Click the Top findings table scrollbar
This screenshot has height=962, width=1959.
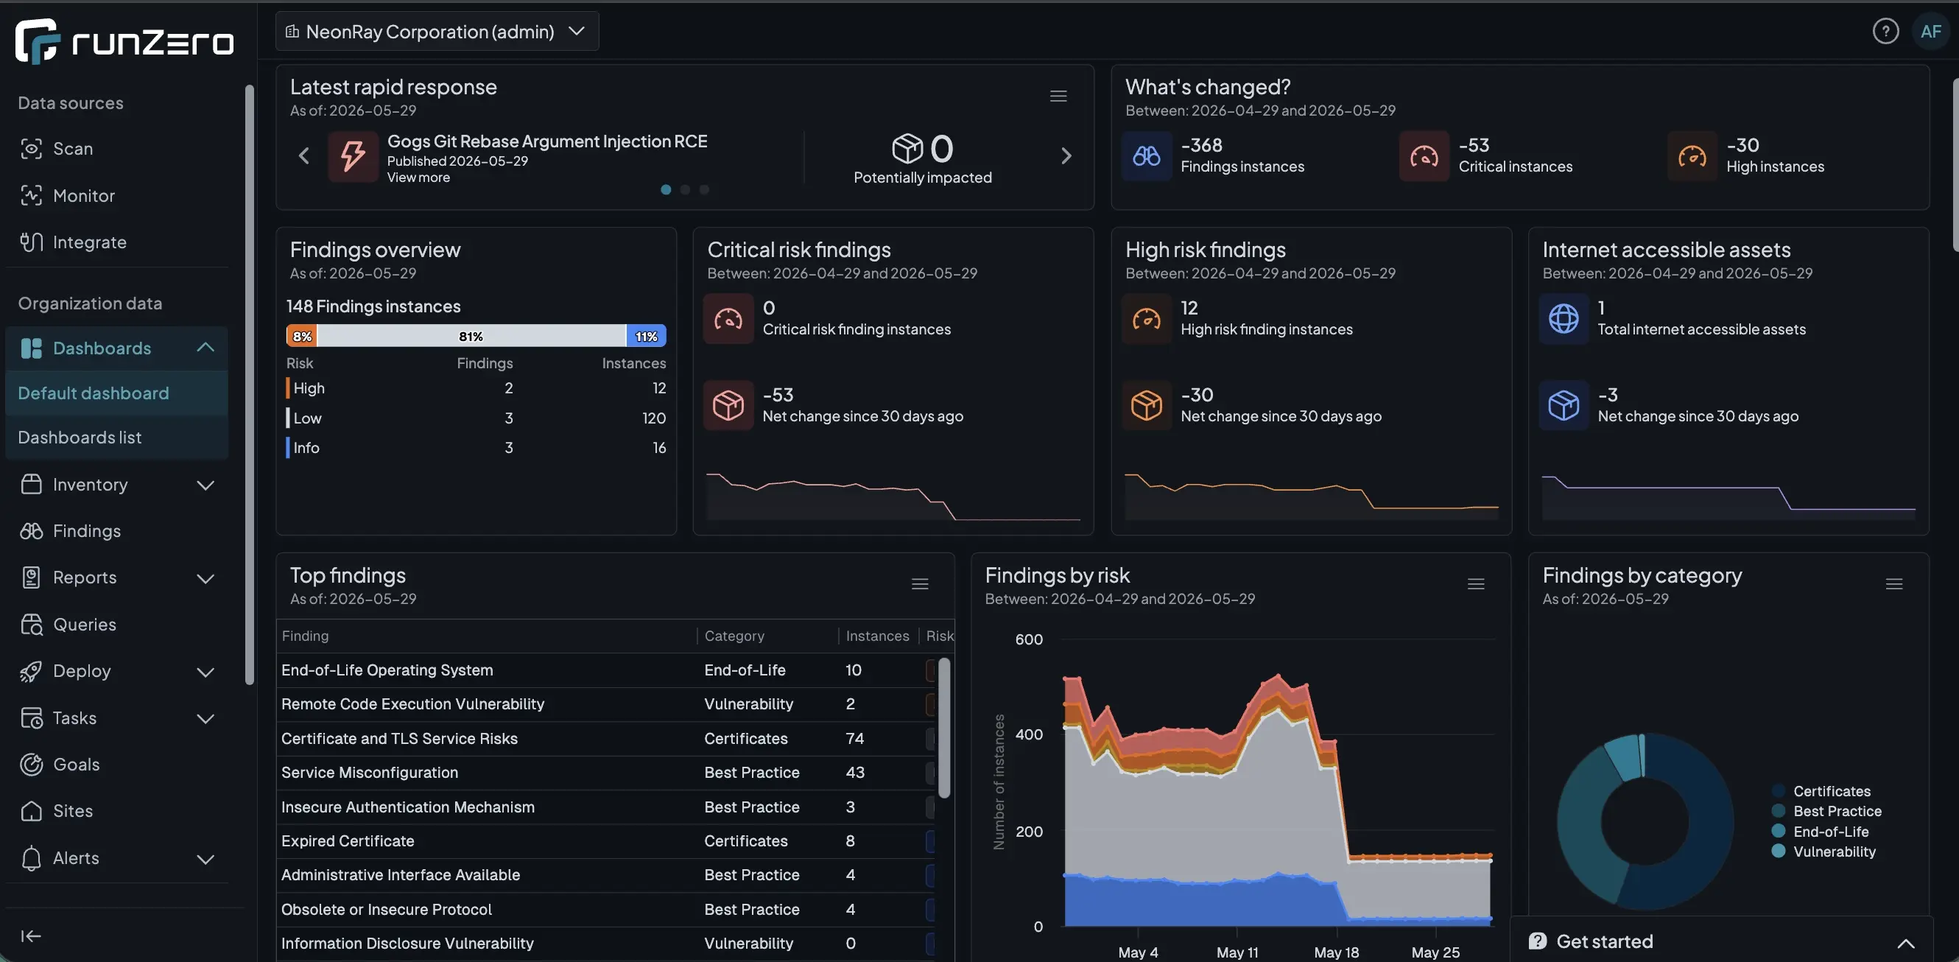pyautogui.click(x=943, y=728)
